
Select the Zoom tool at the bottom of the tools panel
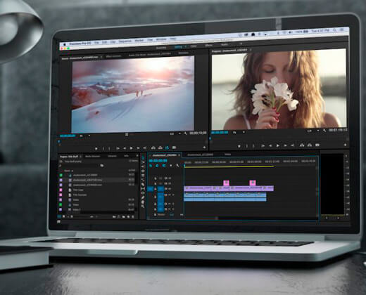click(143, 206)
